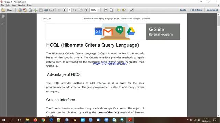Viewport: 220px width, 123px height.
Task: Click the taskbar search magnifier
Action: (x=12, y=120)
